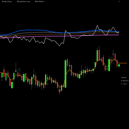129x129 pixels.
Task: Click the MunafaSutra.com label
Action: 23,2
